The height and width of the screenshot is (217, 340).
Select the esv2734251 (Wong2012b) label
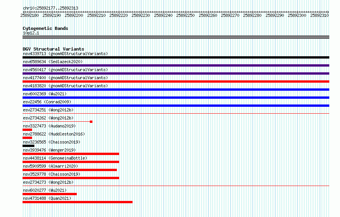(x=48, y=110)
